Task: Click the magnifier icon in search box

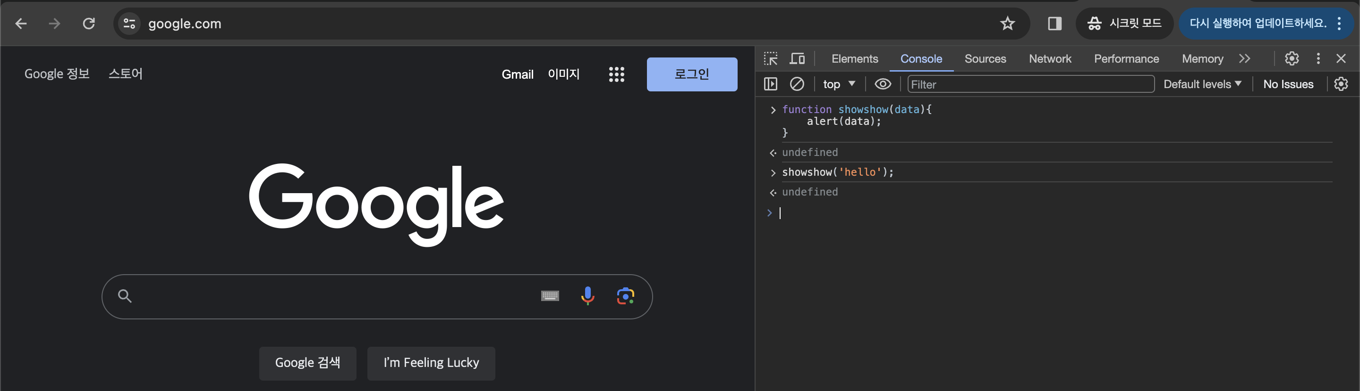Action: click(125, 296)
